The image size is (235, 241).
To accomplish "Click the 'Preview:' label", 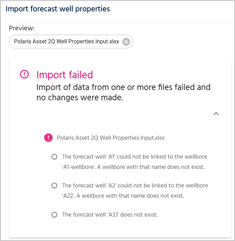I will click(x=22, y=28).
